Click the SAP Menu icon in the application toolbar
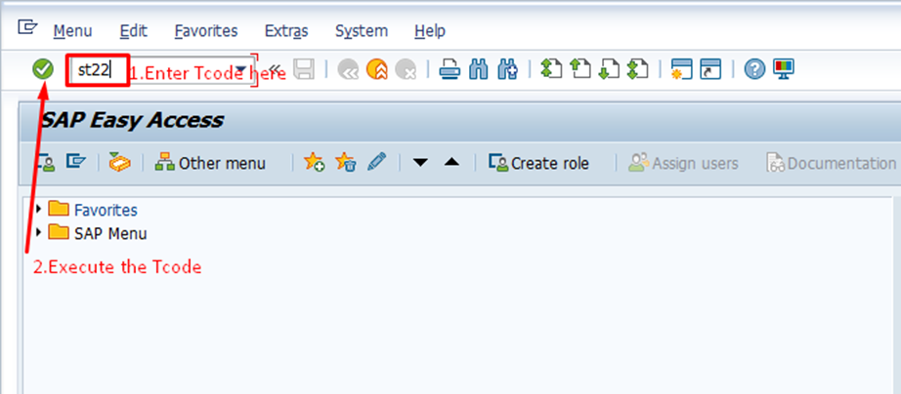Screen dimensions: 901x394 75,162
